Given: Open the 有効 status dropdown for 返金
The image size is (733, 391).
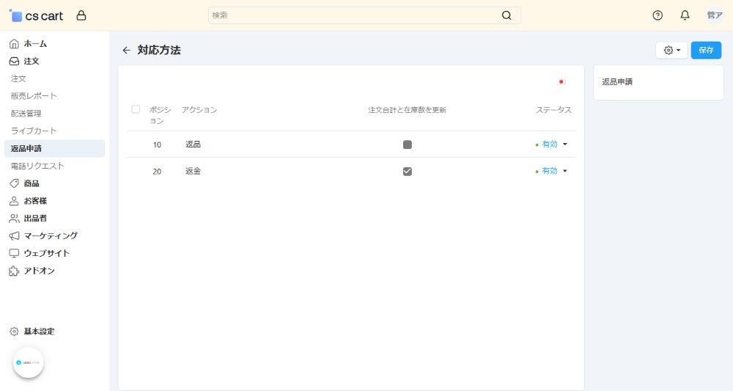Looking at the screenshot, I should pos(553,171).
